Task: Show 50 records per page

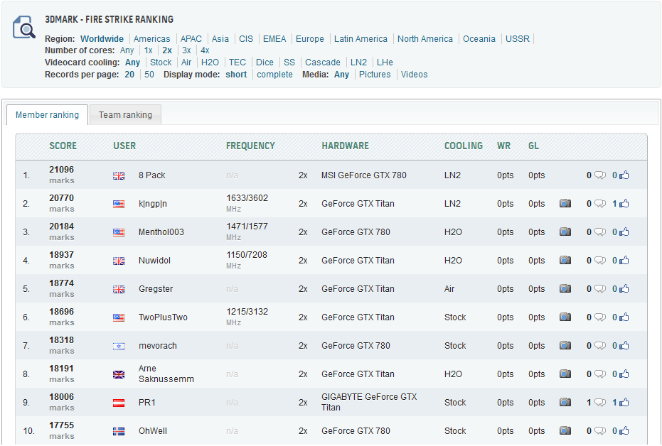Action: 149,75
